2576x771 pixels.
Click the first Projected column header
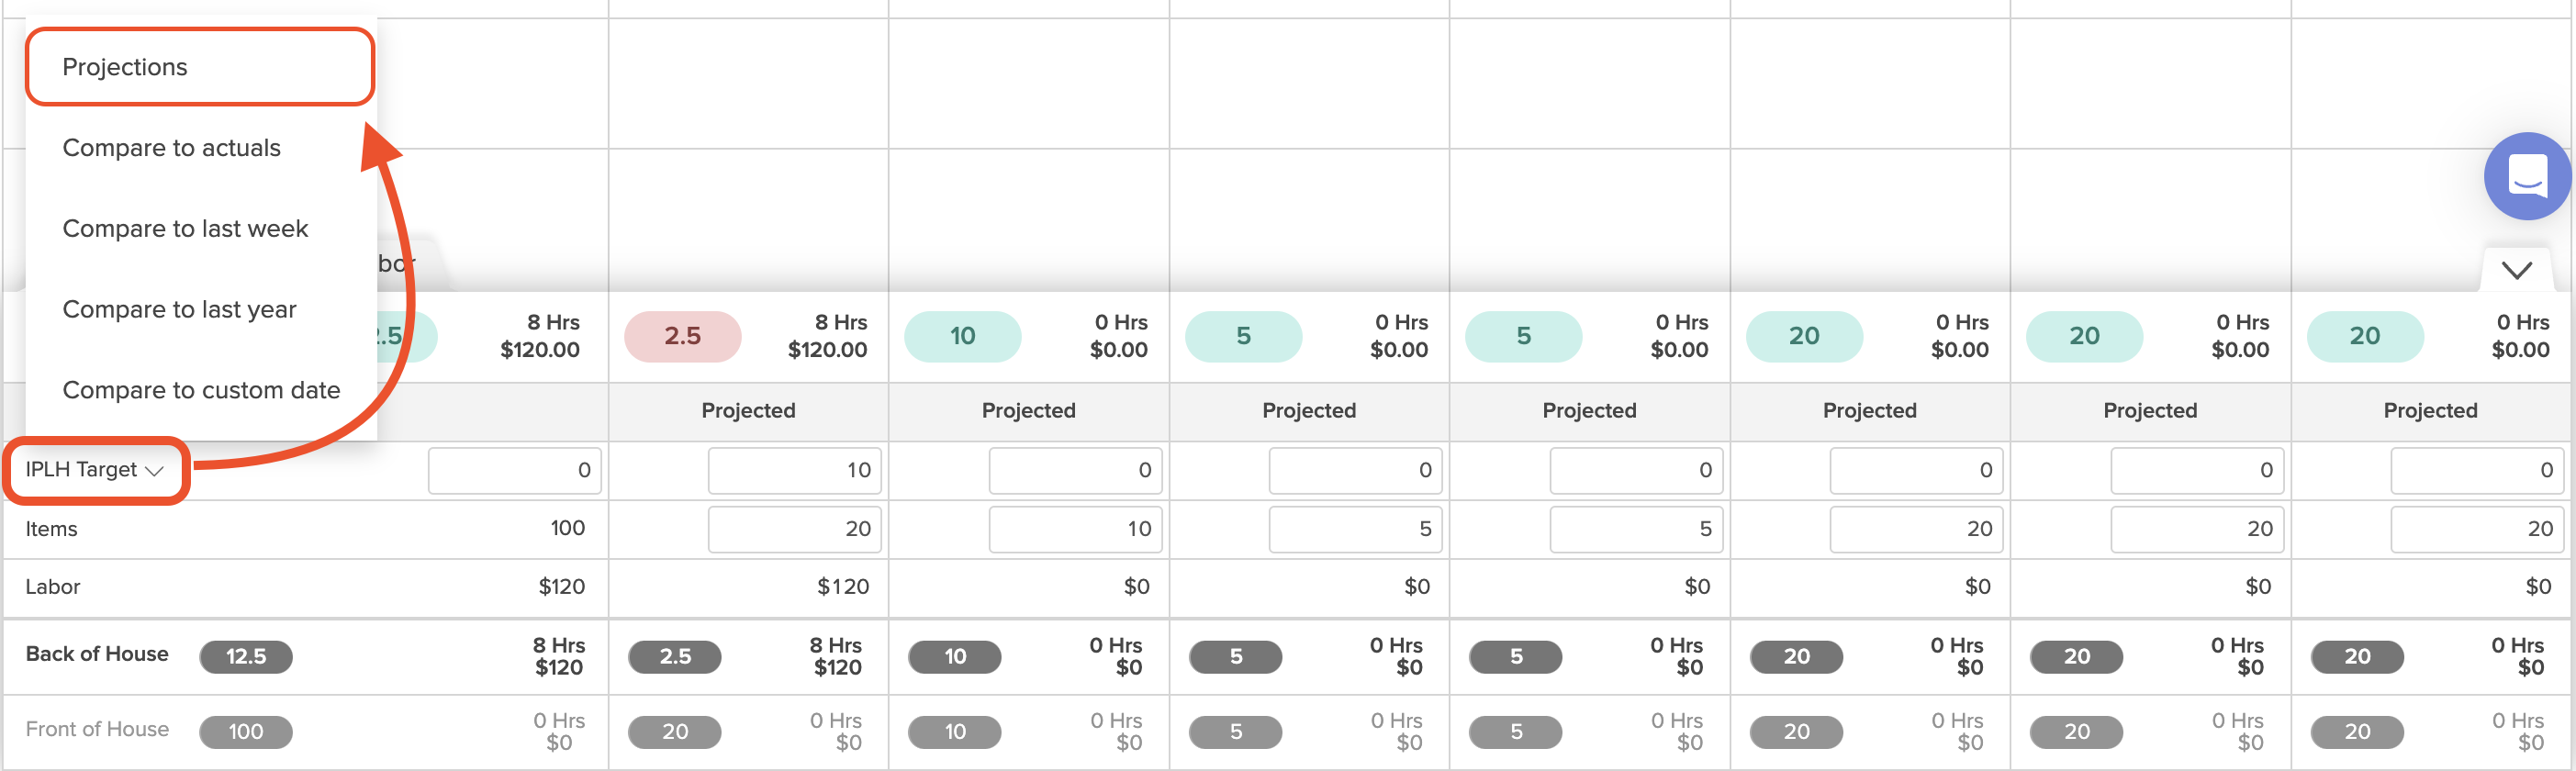[x=748, y=411]
